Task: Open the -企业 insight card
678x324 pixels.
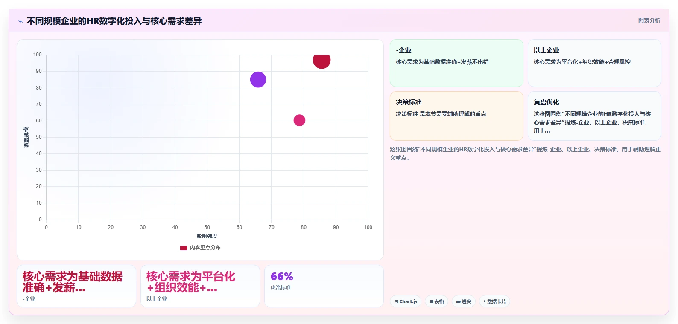Action: tap(456, 63)
